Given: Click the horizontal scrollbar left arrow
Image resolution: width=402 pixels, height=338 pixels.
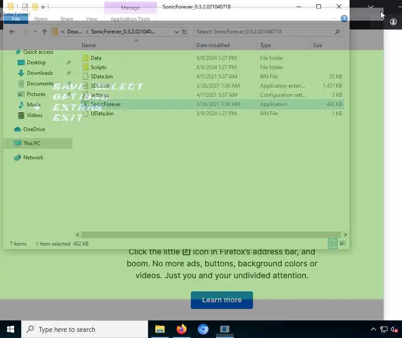Looking at the screenshot, I should [78, 235].
